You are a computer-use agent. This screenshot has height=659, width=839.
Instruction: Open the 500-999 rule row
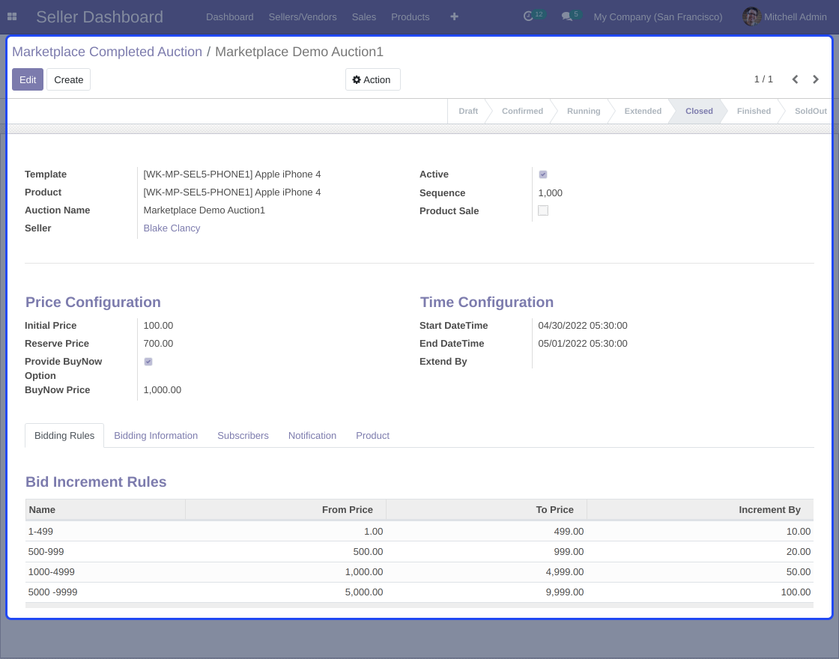click(419, 551)
